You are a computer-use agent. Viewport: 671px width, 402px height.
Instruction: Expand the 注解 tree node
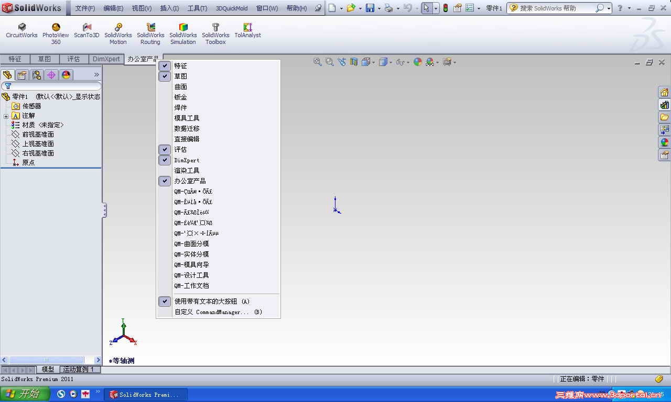[x=6, y=116]
